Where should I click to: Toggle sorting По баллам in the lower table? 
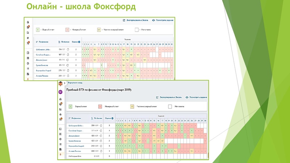point(96,118)
